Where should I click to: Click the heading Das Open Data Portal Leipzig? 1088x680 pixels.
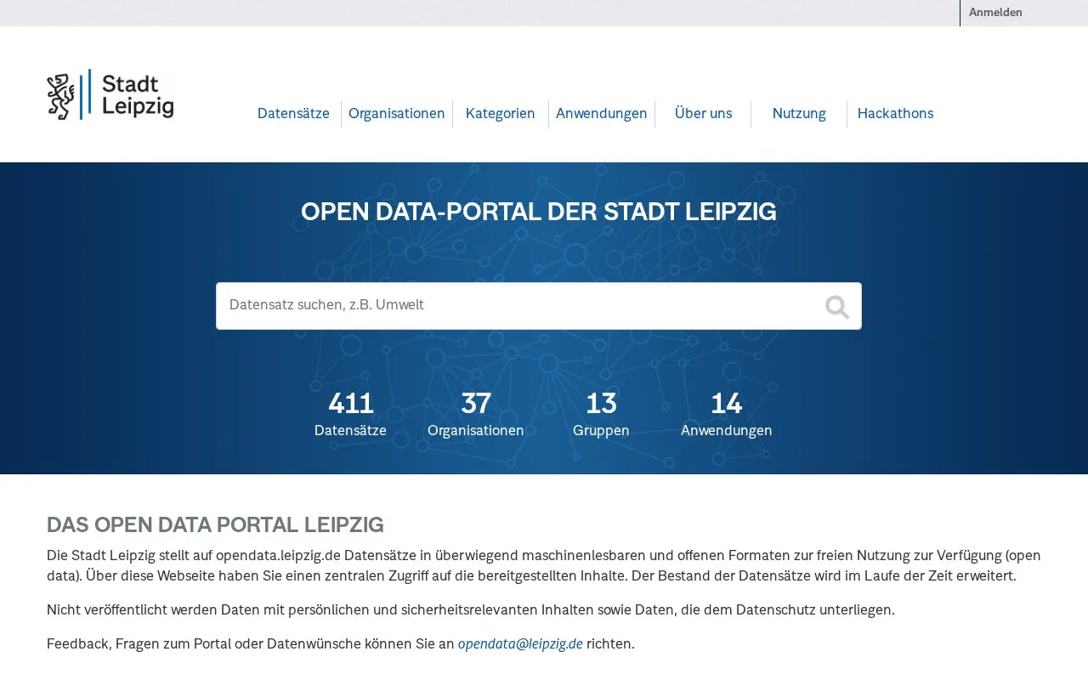click(x=215, y=524)
